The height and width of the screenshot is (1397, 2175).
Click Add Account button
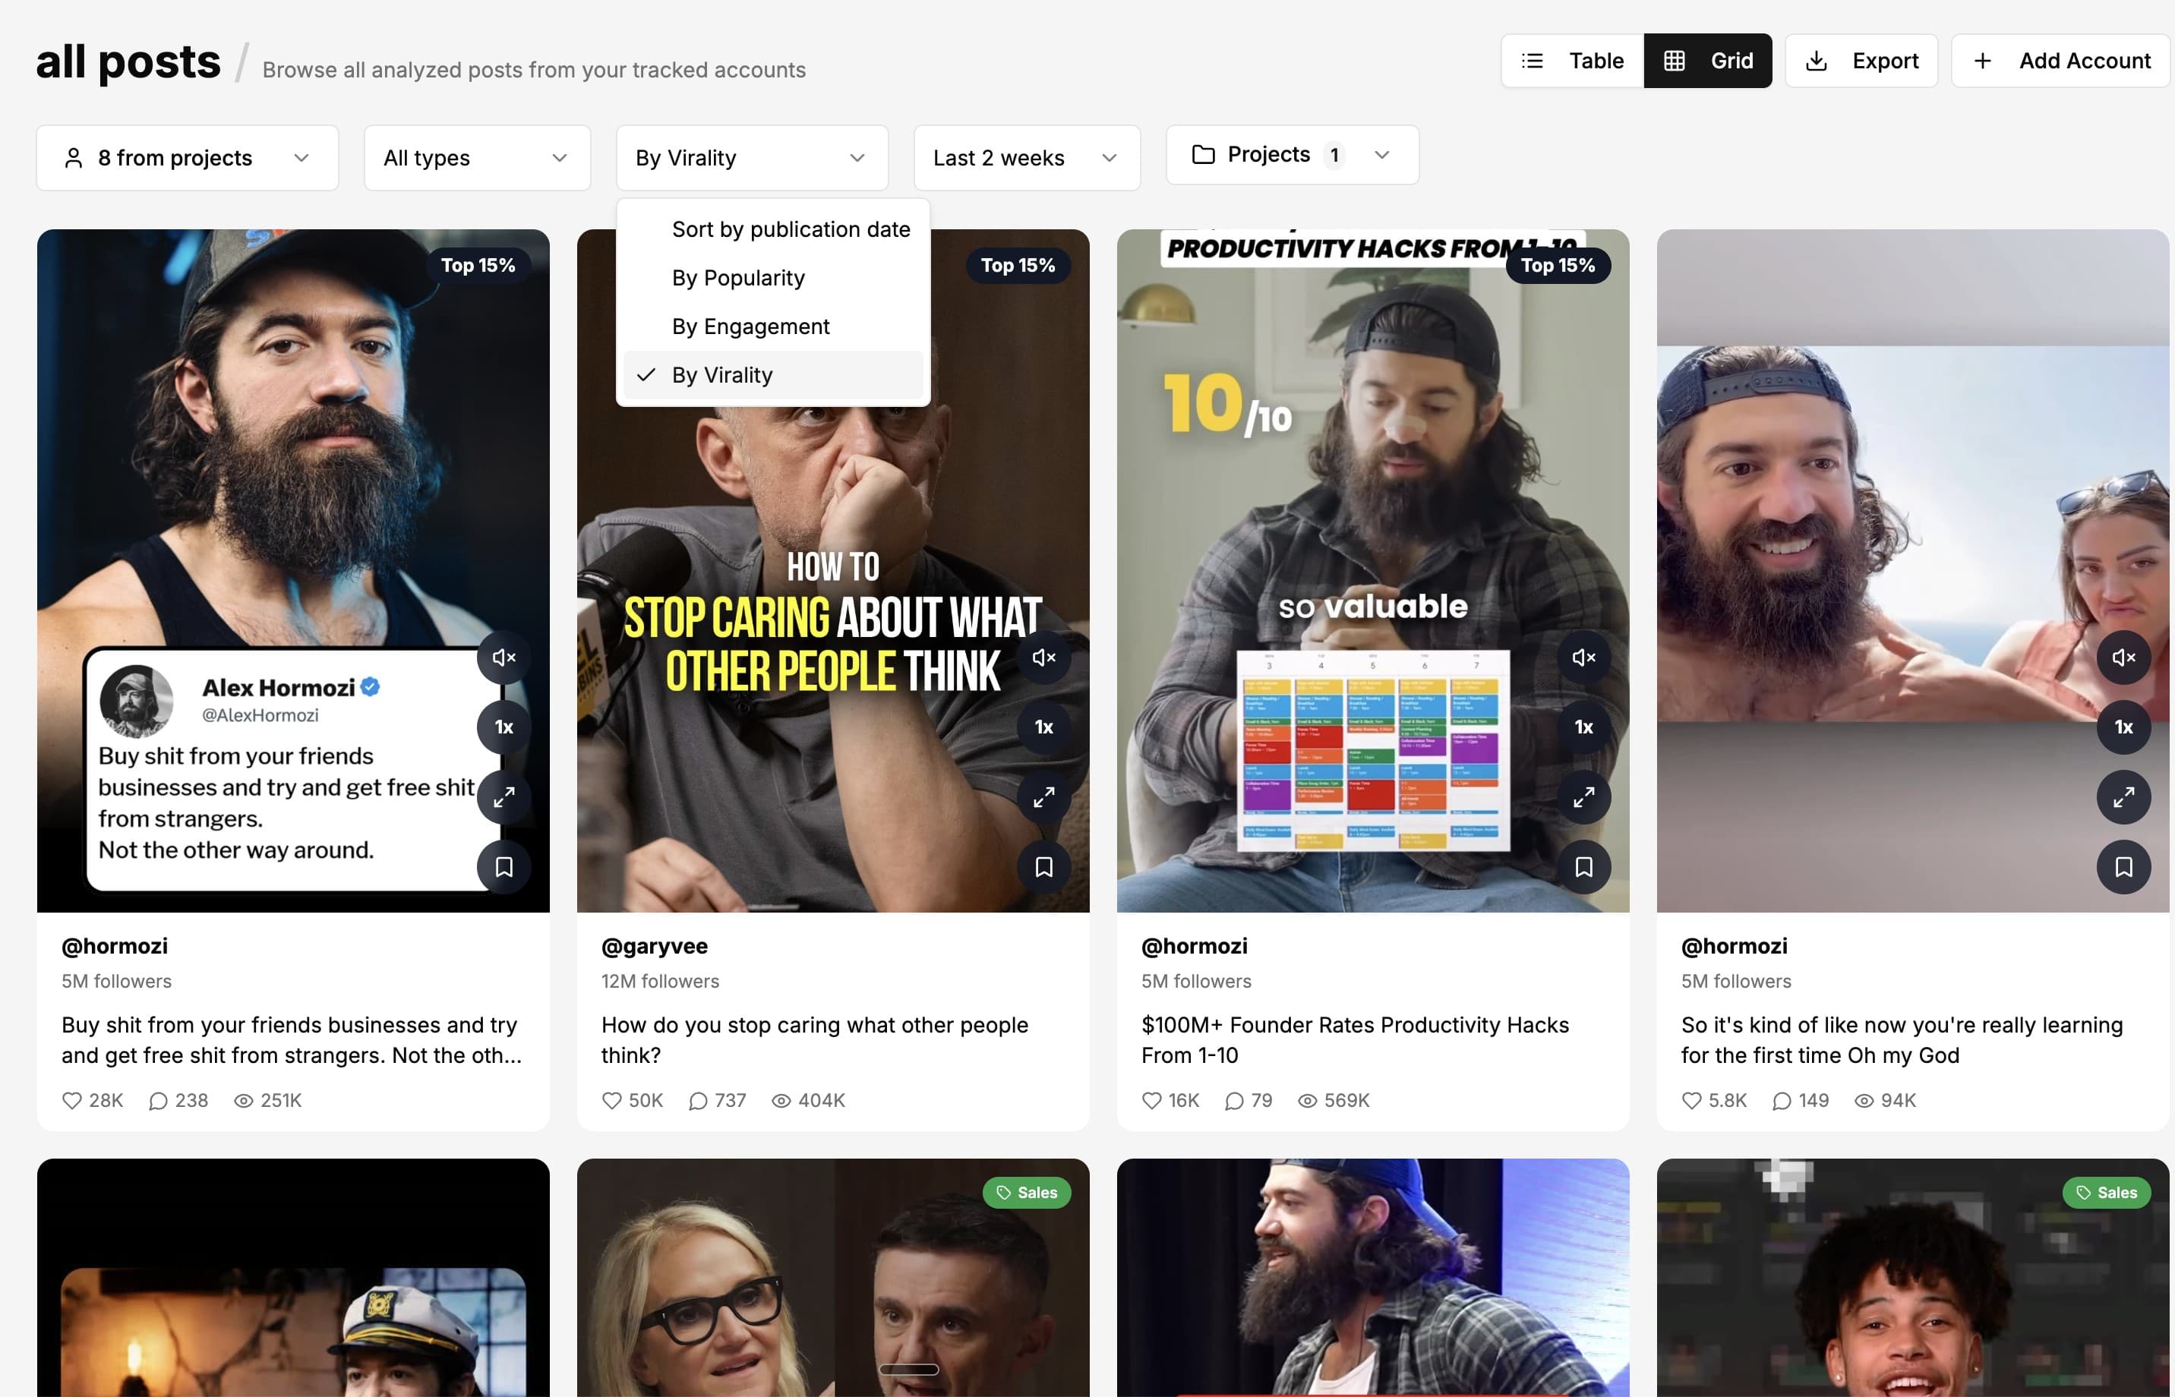pyautogui.click(x=2060, y=61)
